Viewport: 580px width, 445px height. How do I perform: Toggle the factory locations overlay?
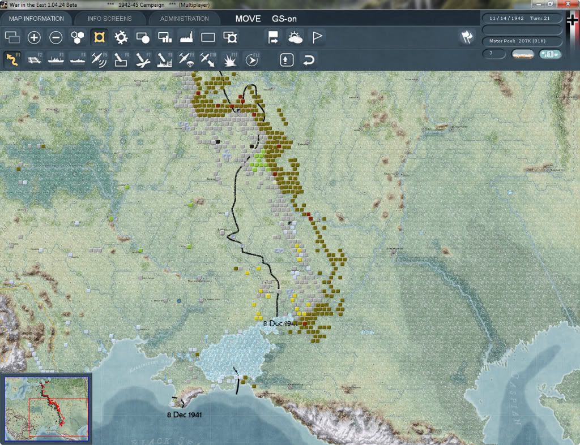point(186,37)
